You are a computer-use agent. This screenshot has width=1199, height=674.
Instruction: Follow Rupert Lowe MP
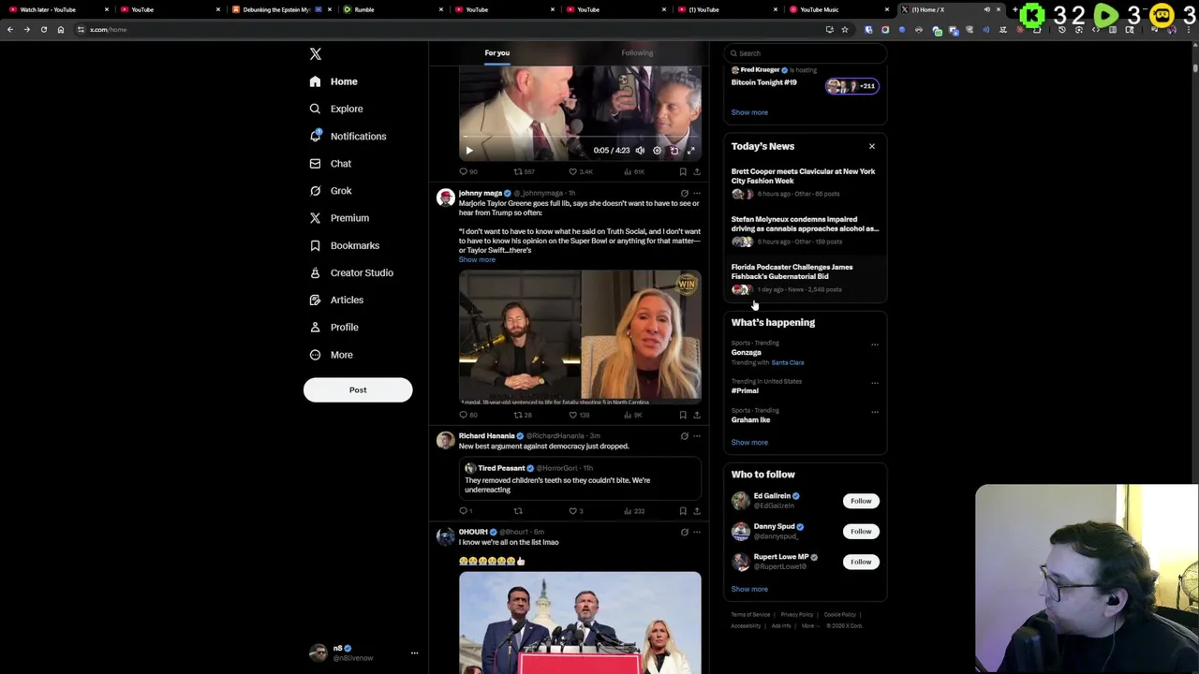(861, 562)
